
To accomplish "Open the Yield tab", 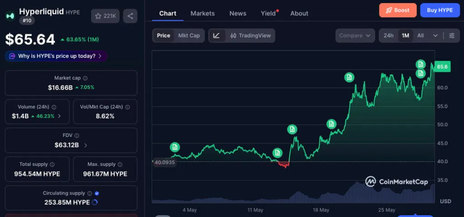I will tap(268, 13).
